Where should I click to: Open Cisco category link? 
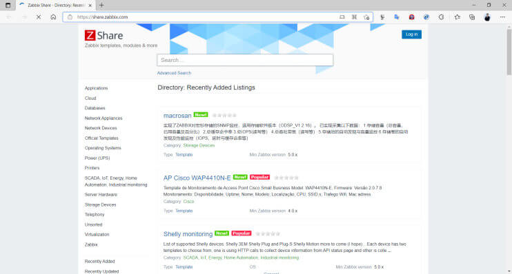[189, 202]
